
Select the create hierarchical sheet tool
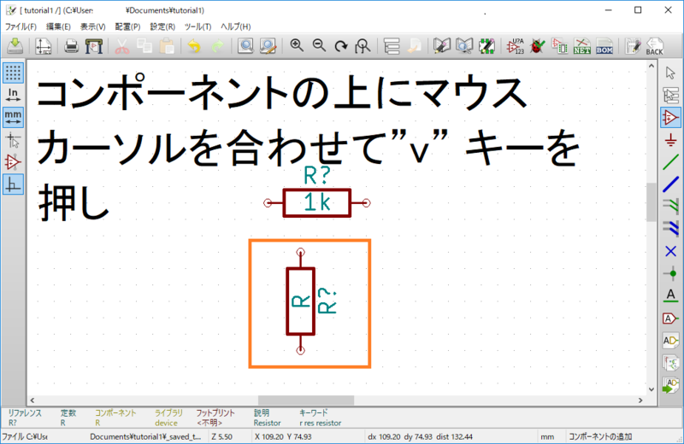click(x=670, y=363)
